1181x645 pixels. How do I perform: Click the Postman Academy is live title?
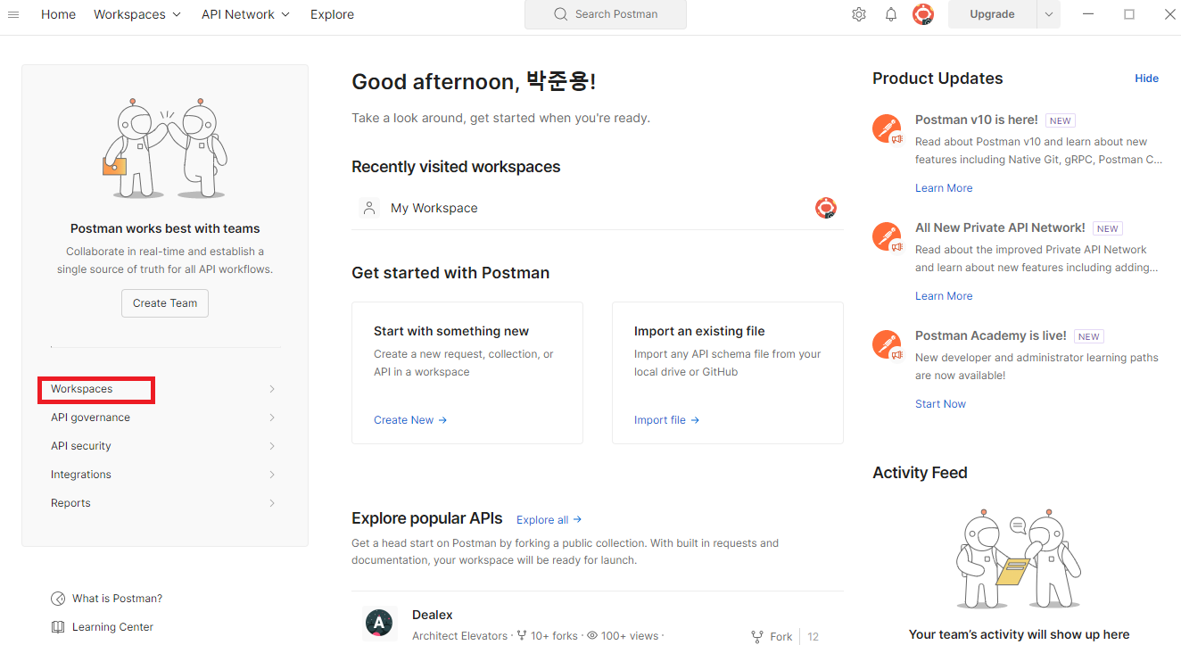pos(991,335)
